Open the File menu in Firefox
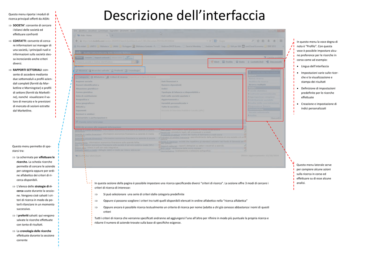This screenshot has width=370, height=262. 76,31
